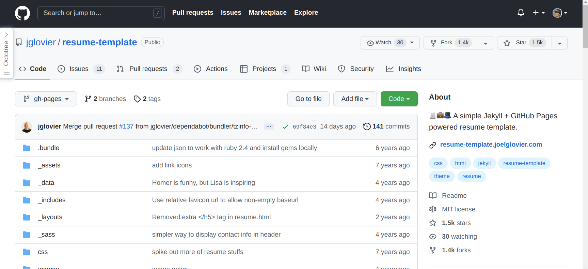Click the repository book icon
The height and width of the screenshot is (269, 588).
(19, 42)
